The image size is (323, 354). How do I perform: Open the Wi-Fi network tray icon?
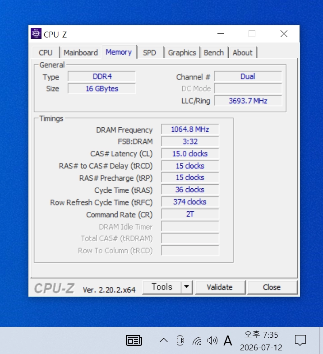(x=197, y=340)
